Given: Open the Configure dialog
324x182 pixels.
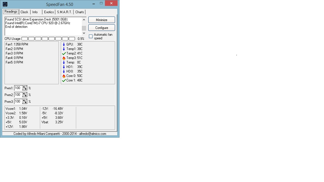Looking at the screenshot, I should pyautogui.click(x=102, y=28).
